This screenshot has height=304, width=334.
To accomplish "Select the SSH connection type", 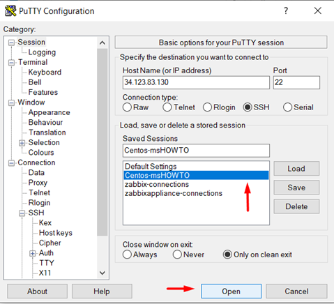I will click(x=248, y=107).
